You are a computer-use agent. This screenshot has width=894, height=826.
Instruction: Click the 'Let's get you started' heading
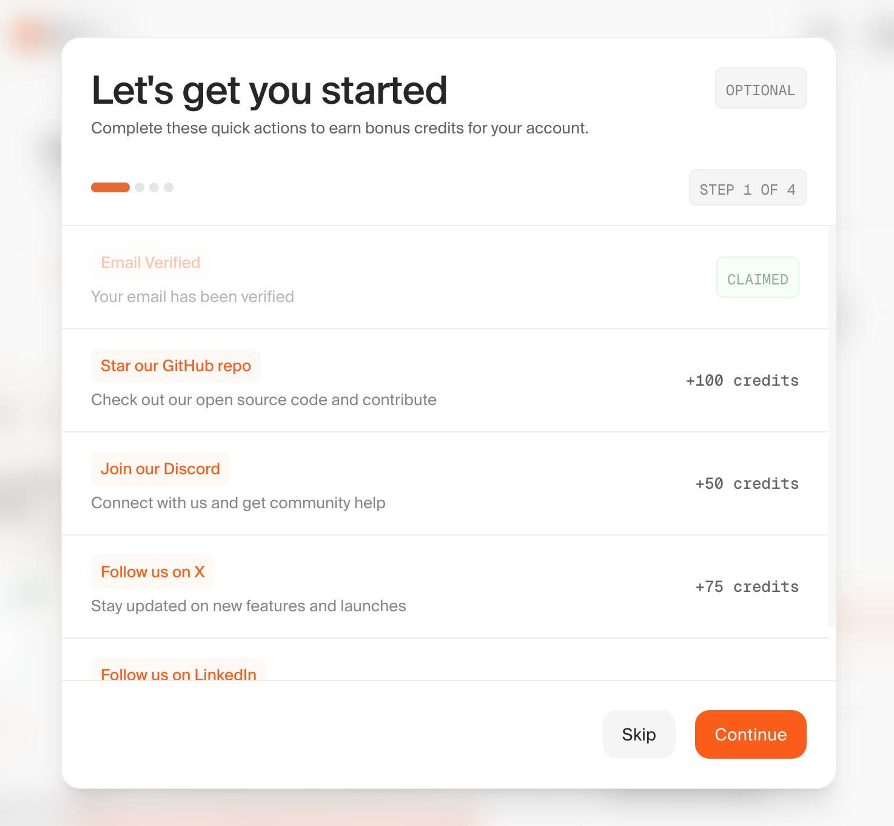pos(269,90)
